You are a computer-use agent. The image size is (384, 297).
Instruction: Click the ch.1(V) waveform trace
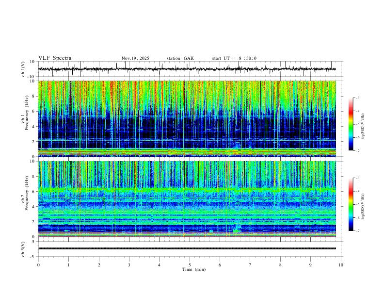tap(187, 69)
